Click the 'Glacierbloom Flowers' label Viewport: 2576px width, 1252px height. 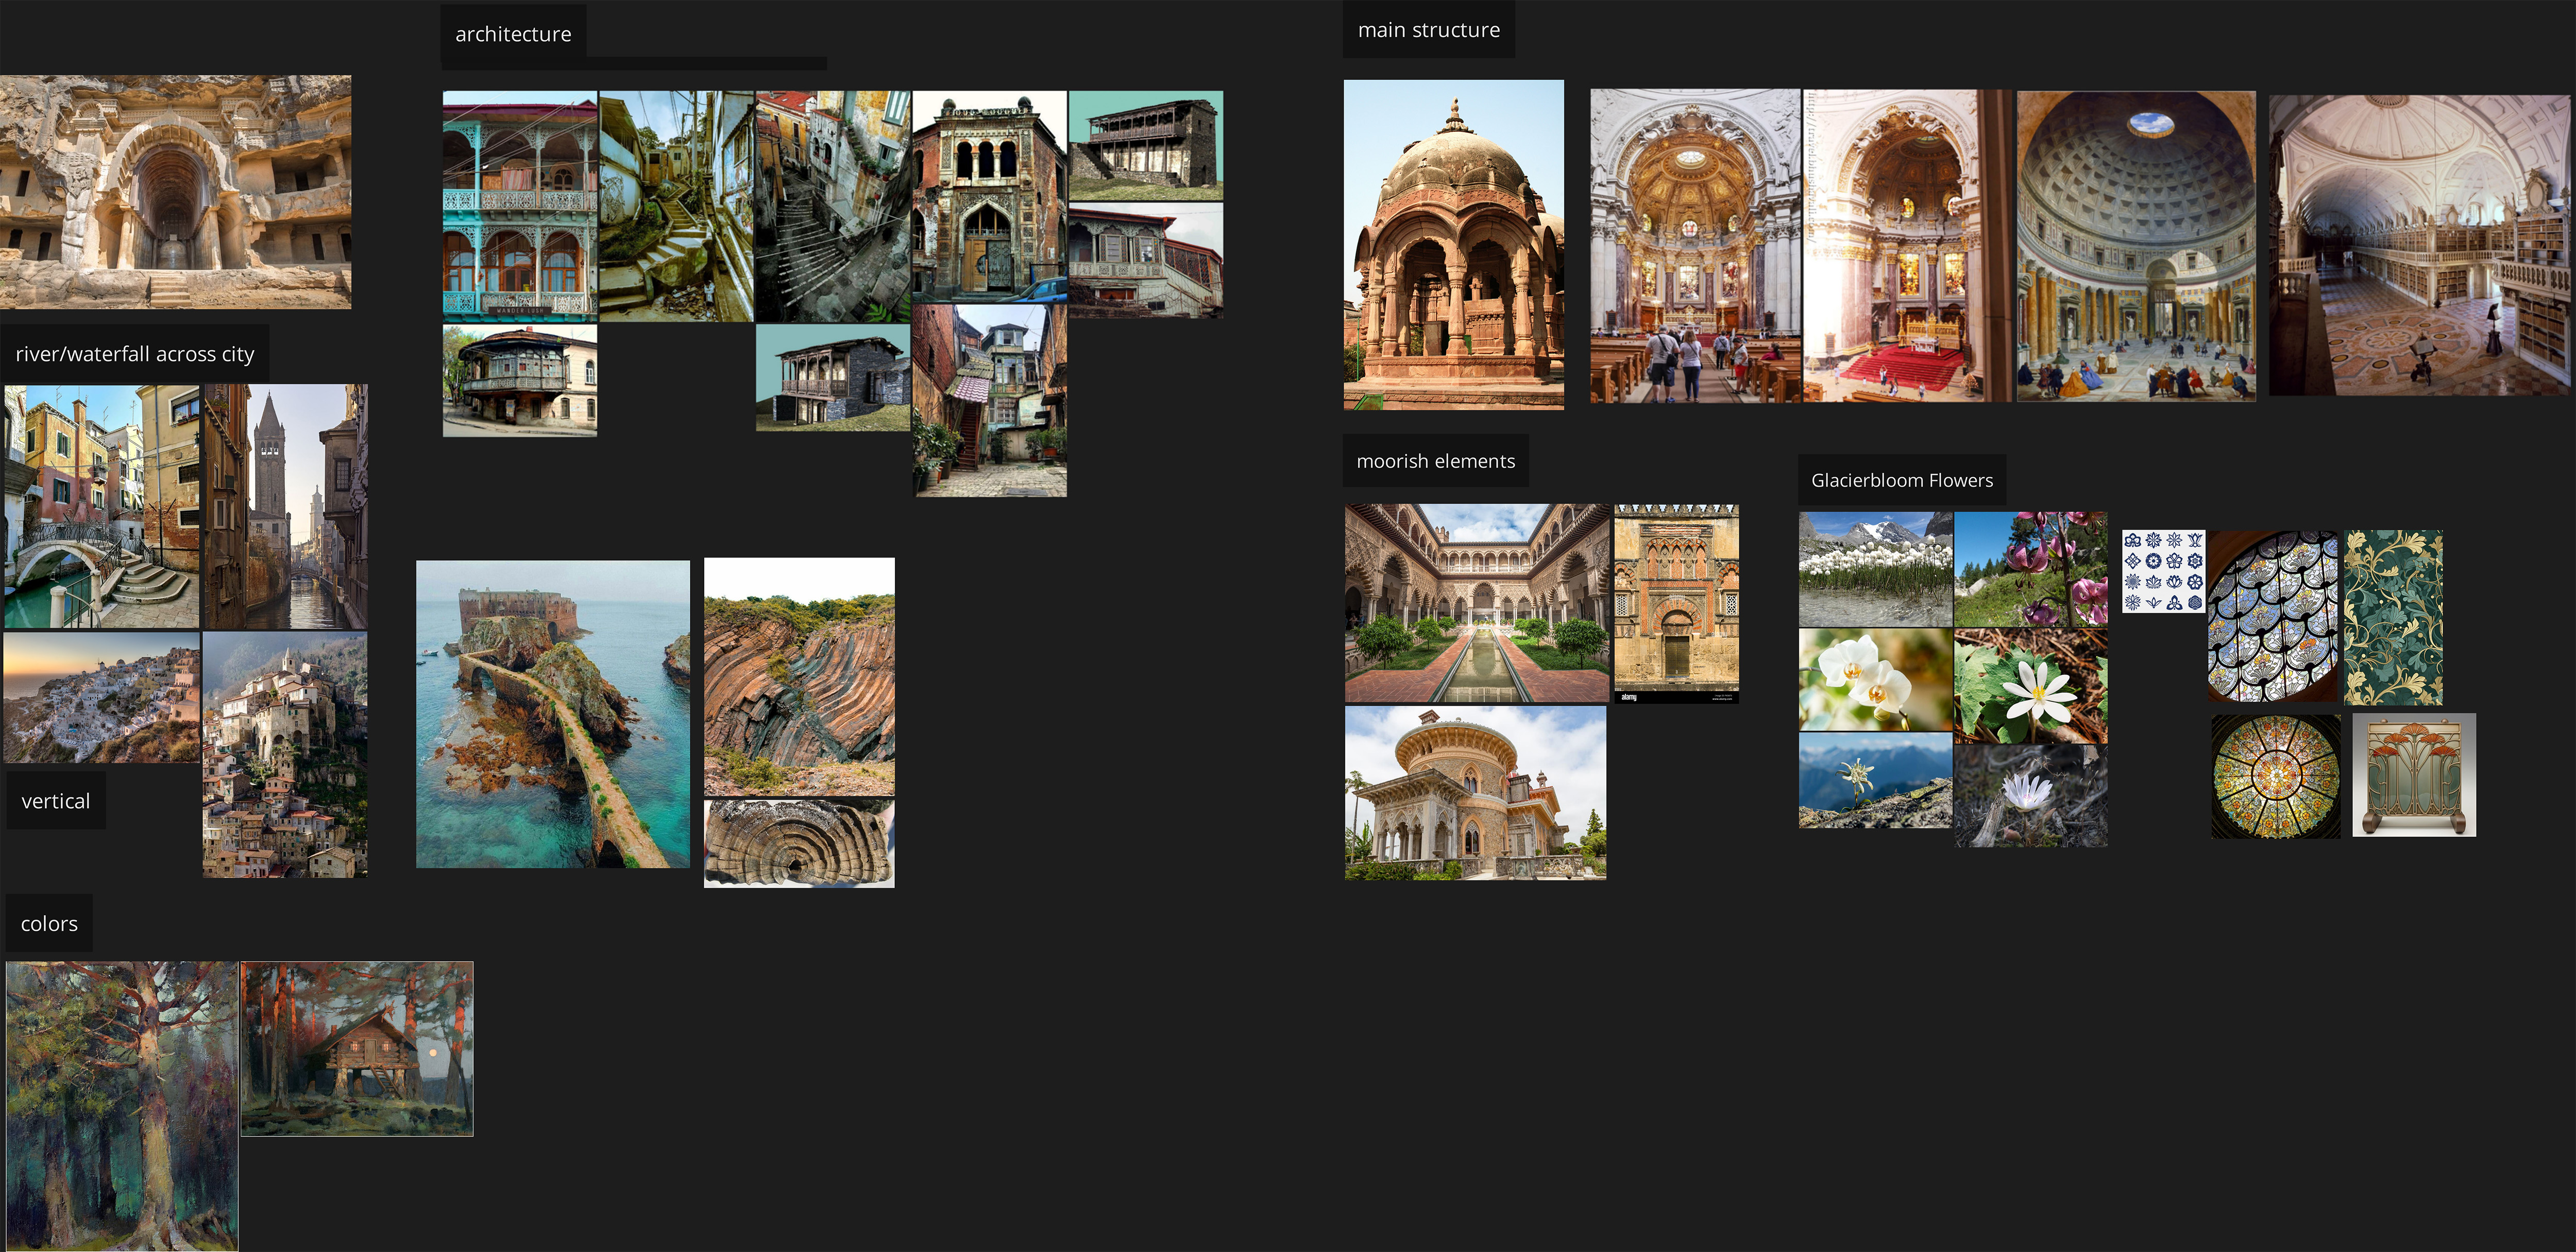[1902, 480]
